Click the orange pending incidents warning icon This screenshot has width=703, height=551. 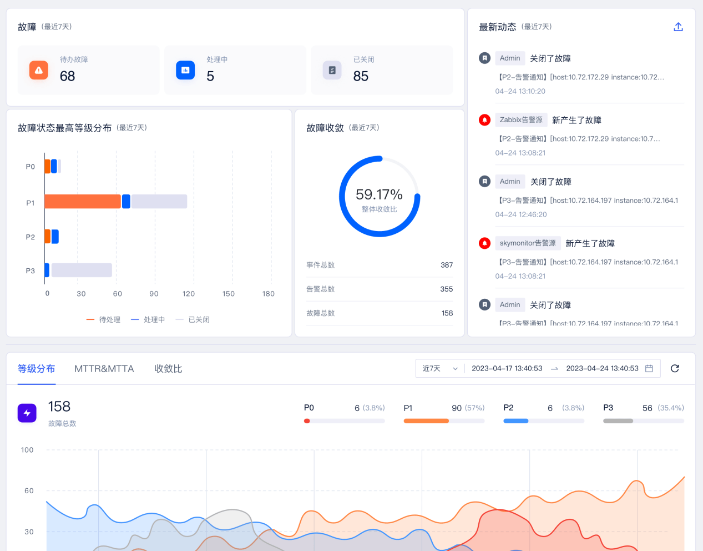click(39, 70)
